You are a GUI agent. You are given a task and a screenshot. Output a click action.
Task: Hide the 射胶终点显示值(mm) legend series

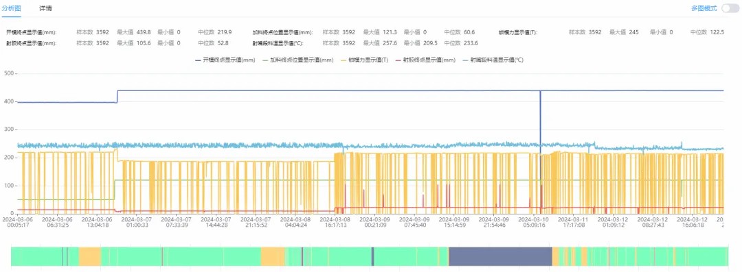click(425, 60)
